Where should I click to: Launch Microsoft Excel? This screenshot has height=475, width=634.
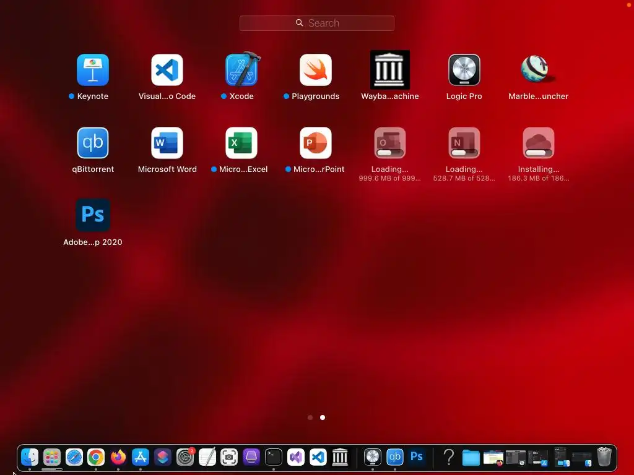[x=241, y=143]
